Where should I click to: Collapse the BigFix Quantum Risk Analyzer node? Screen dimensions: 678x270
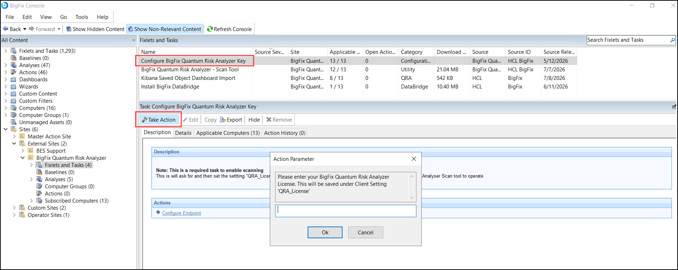tap(23, 158)
